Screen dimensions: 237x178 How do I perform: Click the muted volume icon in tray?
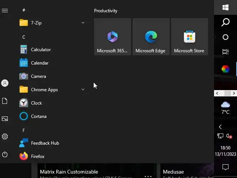pyautogui.click(x=229, y=136)
